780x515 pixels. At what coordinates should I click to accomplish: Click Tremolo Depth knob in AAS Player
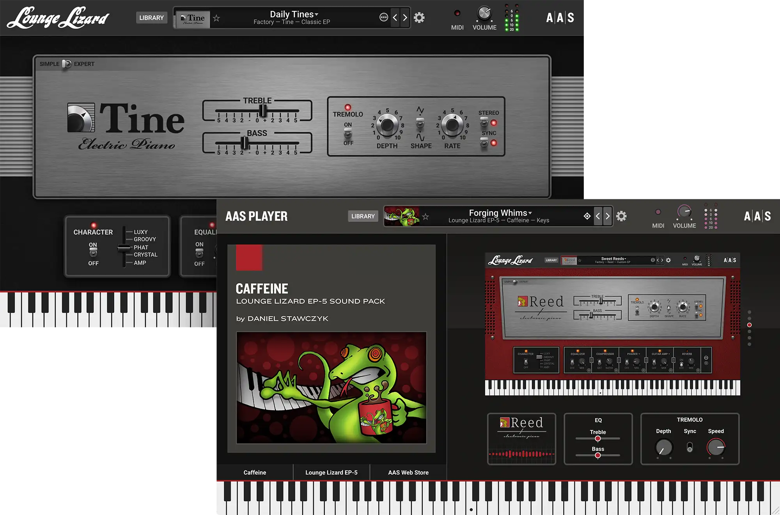pos(664,447)
